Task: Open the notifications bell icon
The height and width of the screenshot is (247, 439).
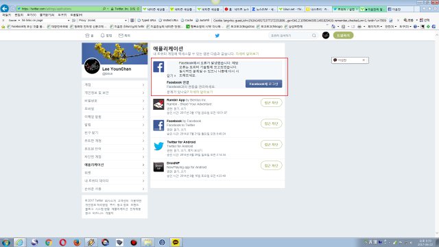Action: 102,36
